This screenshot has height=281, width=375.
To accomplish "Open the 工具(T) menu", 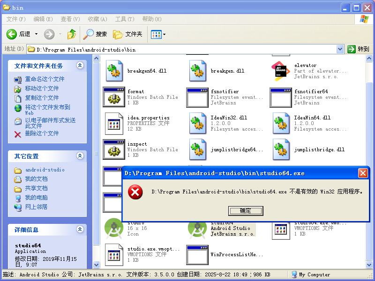I will coord(125,19).
